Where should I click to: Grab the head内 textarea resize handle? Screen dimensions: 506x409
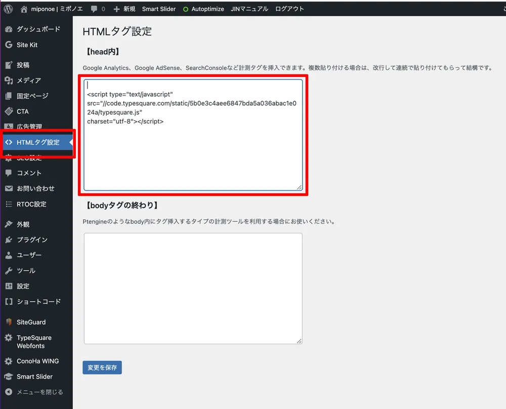click(x=299, y=187)
